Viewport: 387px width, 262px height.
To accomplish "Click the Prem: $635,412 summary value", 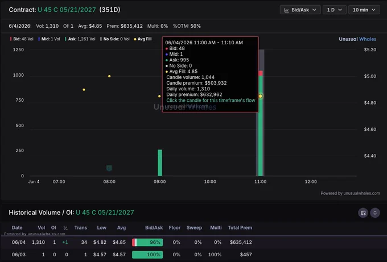I will point(125,26).
